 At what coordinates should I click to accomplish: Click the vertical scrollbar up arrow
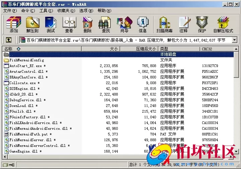236,49
